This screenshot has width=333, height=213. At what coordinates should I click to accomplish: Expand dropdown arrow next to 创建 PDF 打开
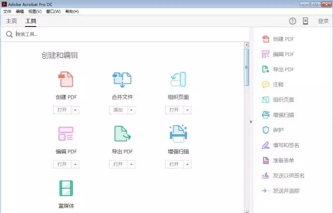(75, 110)
